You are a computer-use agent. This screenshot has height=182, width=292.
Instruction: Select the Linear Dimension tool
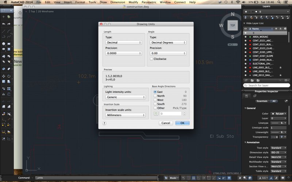click(4, 132)
